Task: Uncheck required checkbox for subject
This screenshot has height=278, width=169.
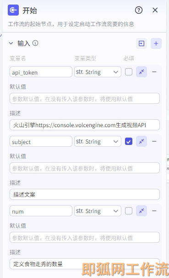Action: (x=129, y=141)
